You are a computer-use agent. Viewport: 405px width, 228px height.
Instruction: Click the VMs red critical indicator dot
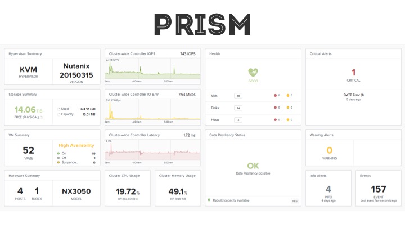[x=275, y=95]
